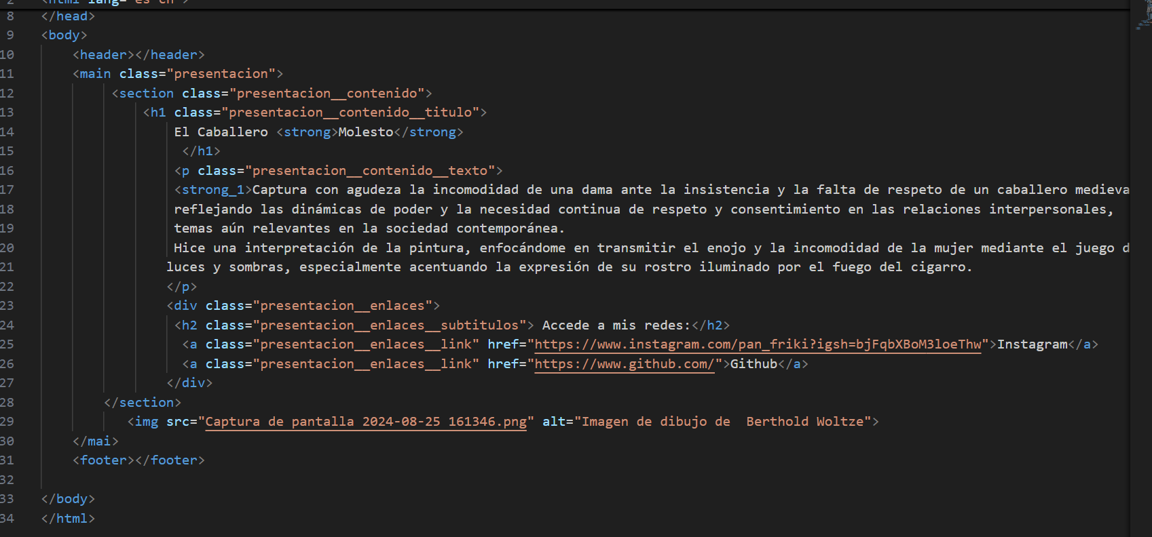Open the Instagram URL link

point(758,344)
